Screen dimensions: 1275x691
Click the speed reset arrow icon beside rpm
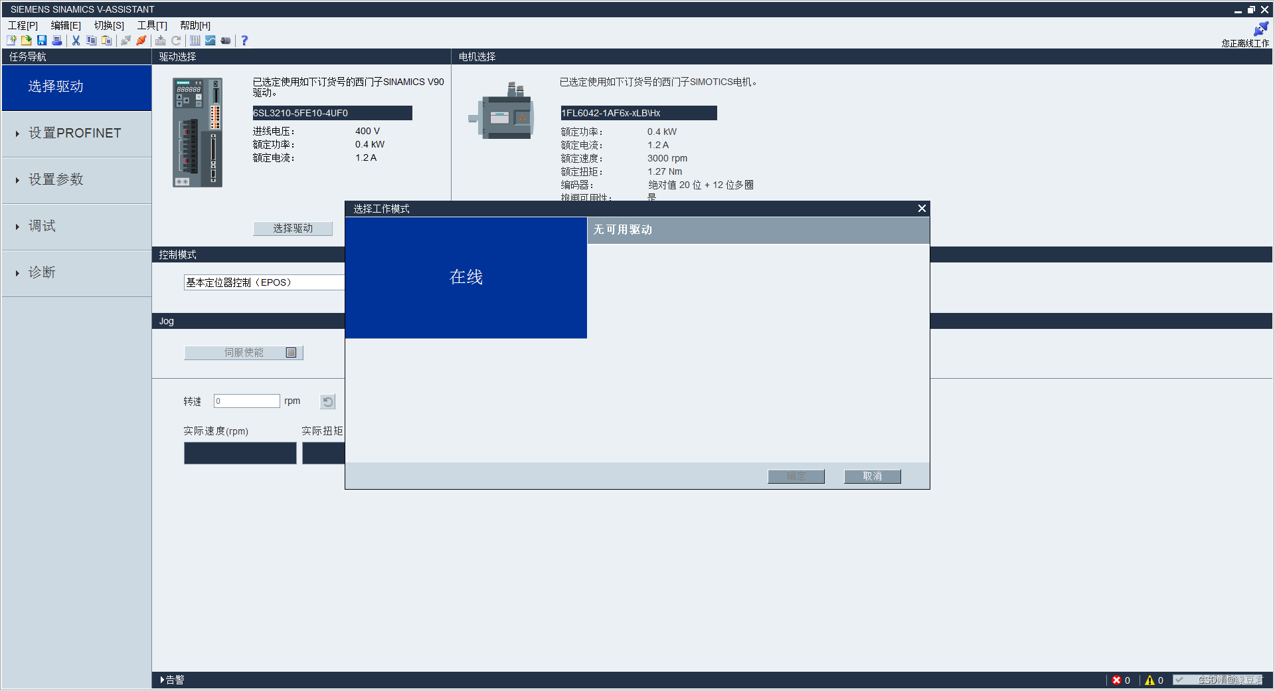point(327,401)
